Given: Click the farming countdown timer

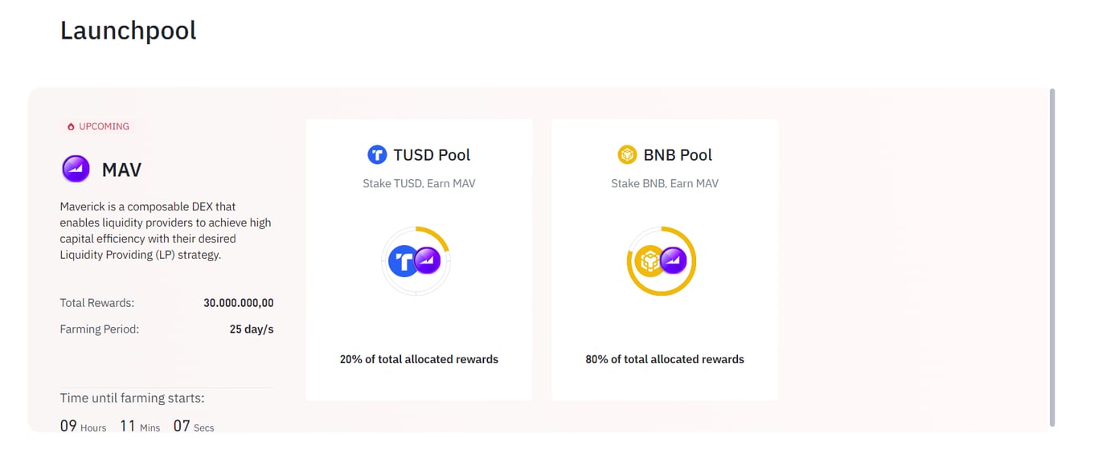Looking at the screenshot, I should coord(137,427).
